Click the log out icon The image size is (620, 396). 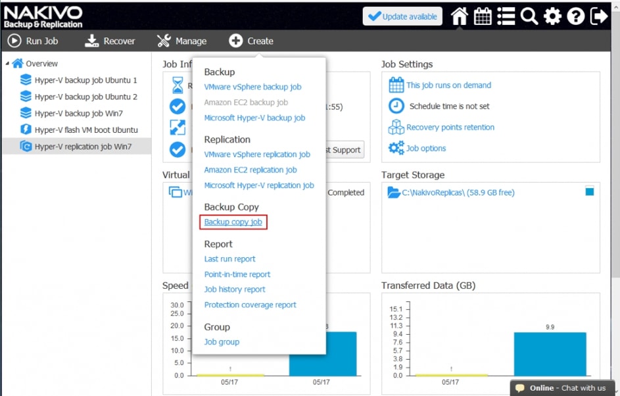(599, 16)
